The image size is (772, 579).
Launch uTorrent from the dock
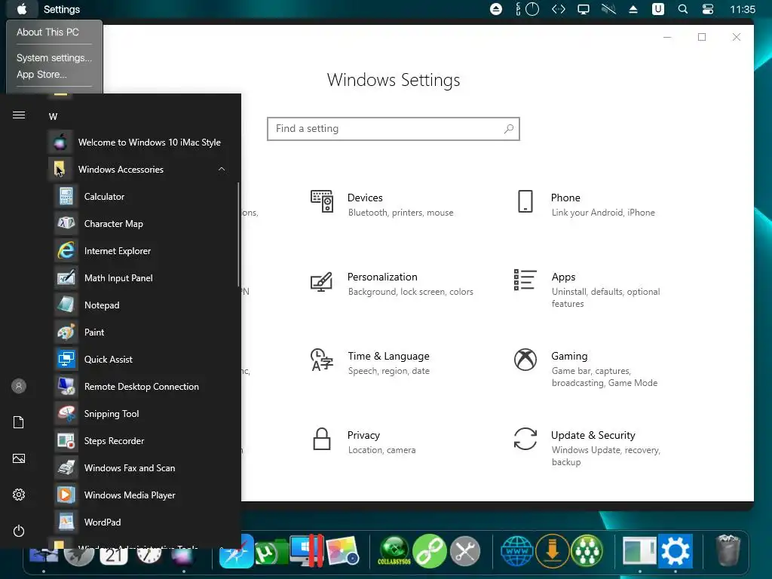[271, 551]
